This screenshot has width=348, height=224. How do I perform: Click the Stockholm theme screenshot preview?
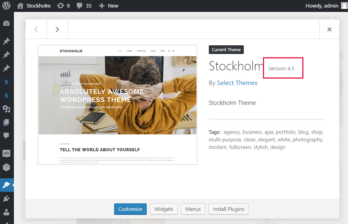(x=117, y=105)
